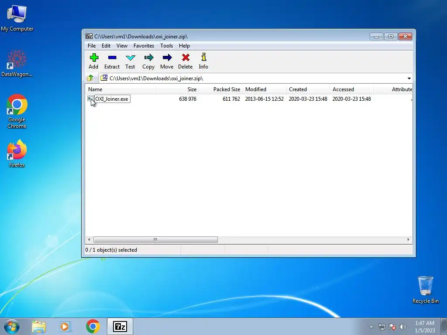Click modified date 2013-06-15 12:52

264,99
